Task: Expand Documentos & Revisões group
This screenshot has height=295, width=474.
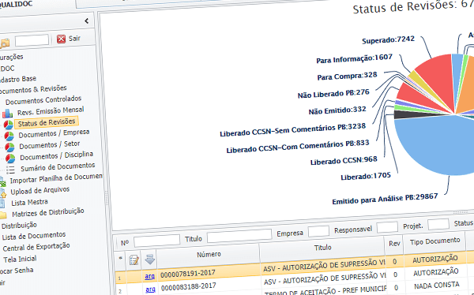Action: point(32,89)
